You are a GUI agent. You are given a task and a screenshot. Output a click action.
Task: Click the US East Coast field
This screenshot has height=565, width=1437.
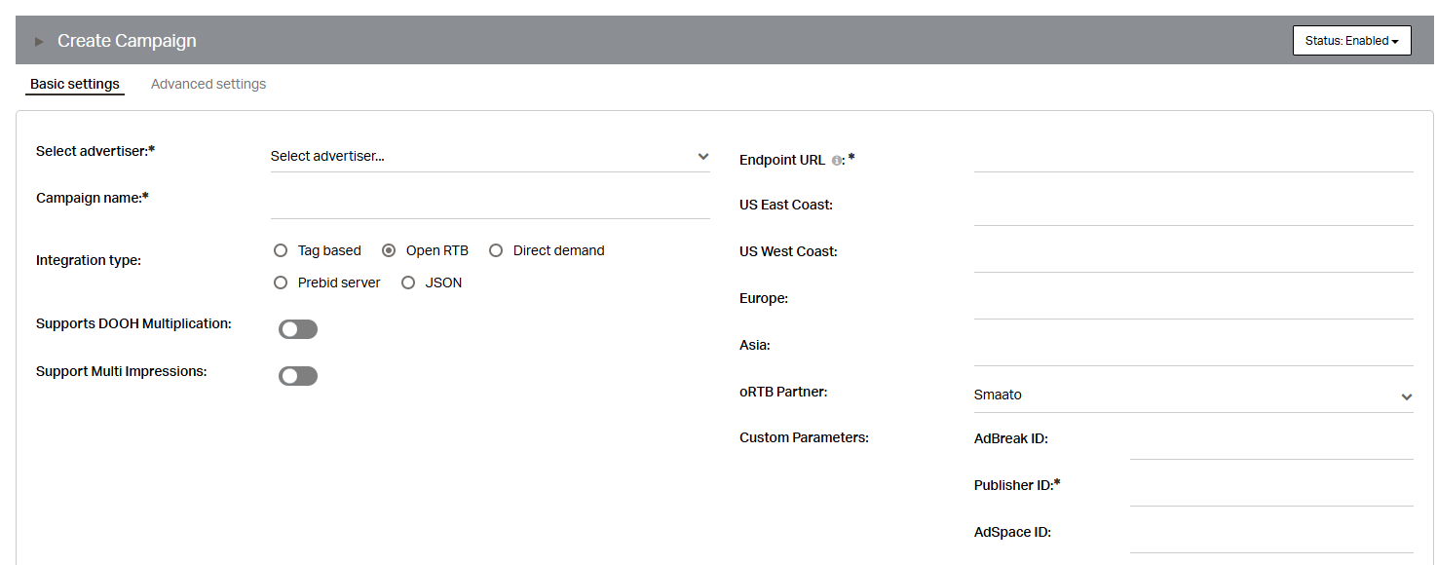(x=1193, y=209)
